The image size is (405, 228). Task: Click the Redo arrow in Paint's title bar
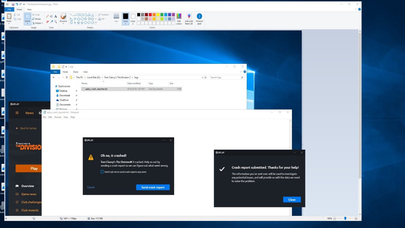21,4
